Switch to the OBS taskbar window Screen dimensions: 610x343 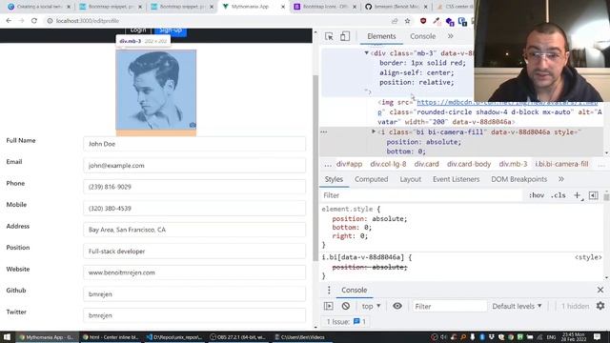[x=238, y=337]
